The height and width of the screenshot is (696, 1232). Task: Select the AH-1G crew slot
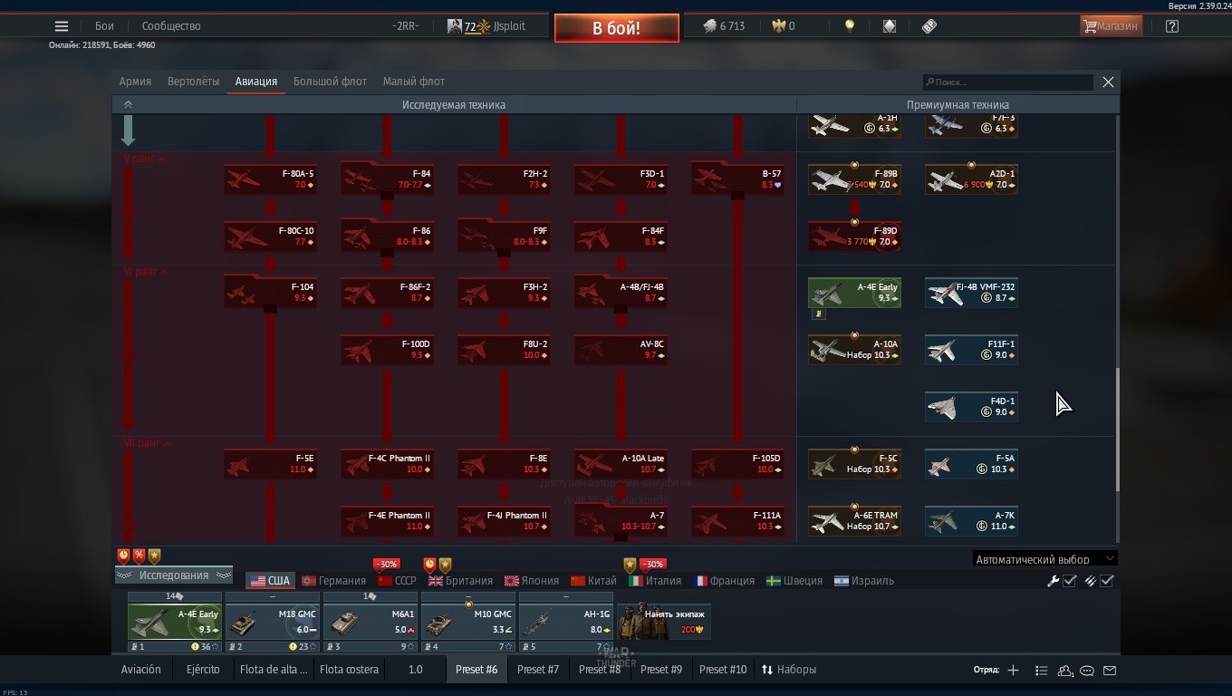(565, 623)
